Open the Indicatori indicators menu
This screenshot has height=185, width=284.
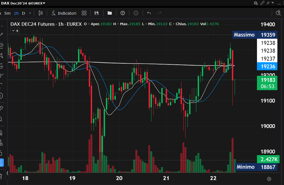coord(64,13)
